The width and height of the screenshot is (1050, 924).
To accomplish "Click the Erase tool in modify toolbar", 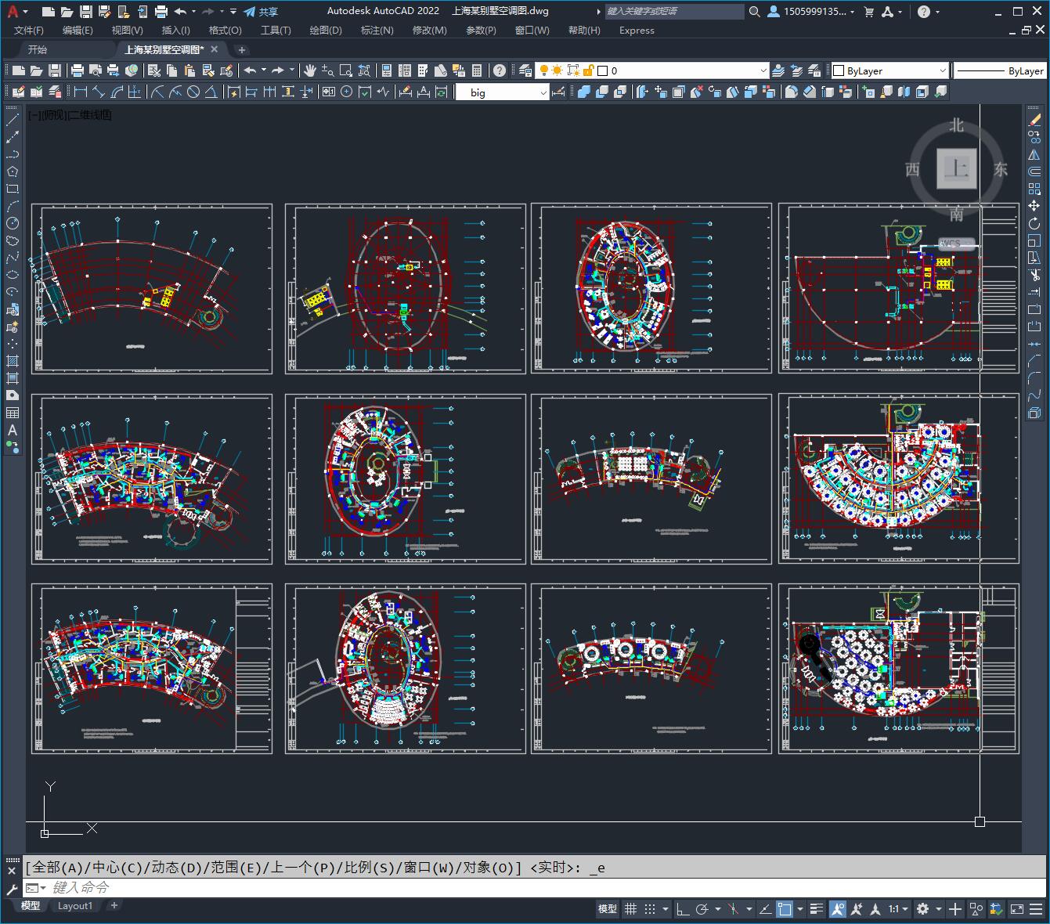I will point(1034,120).
